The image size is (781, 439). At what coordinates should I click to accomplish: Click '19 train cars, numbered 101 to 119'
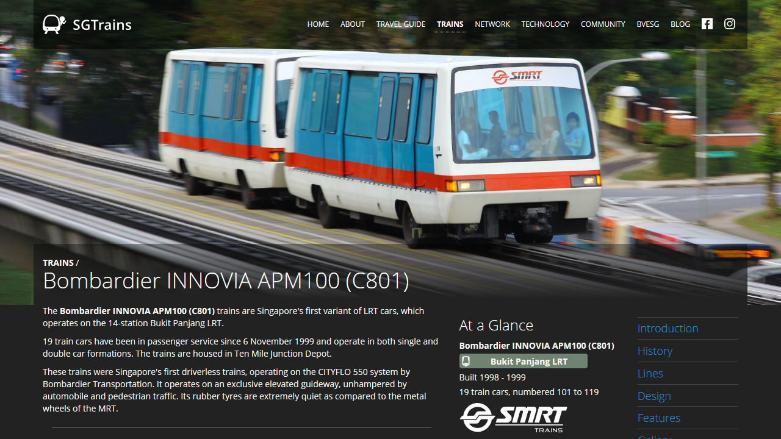click(529, 392)
